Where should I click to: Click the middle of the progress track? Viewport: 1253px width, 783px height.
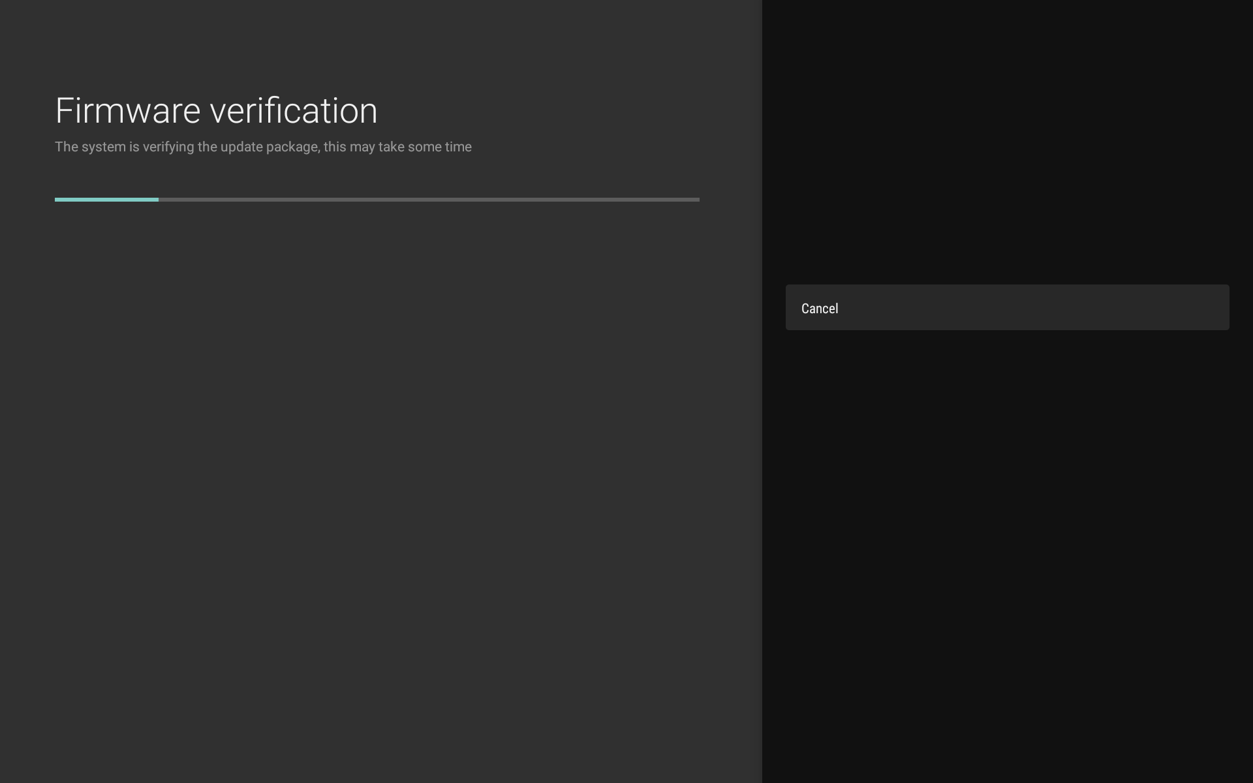377,200
